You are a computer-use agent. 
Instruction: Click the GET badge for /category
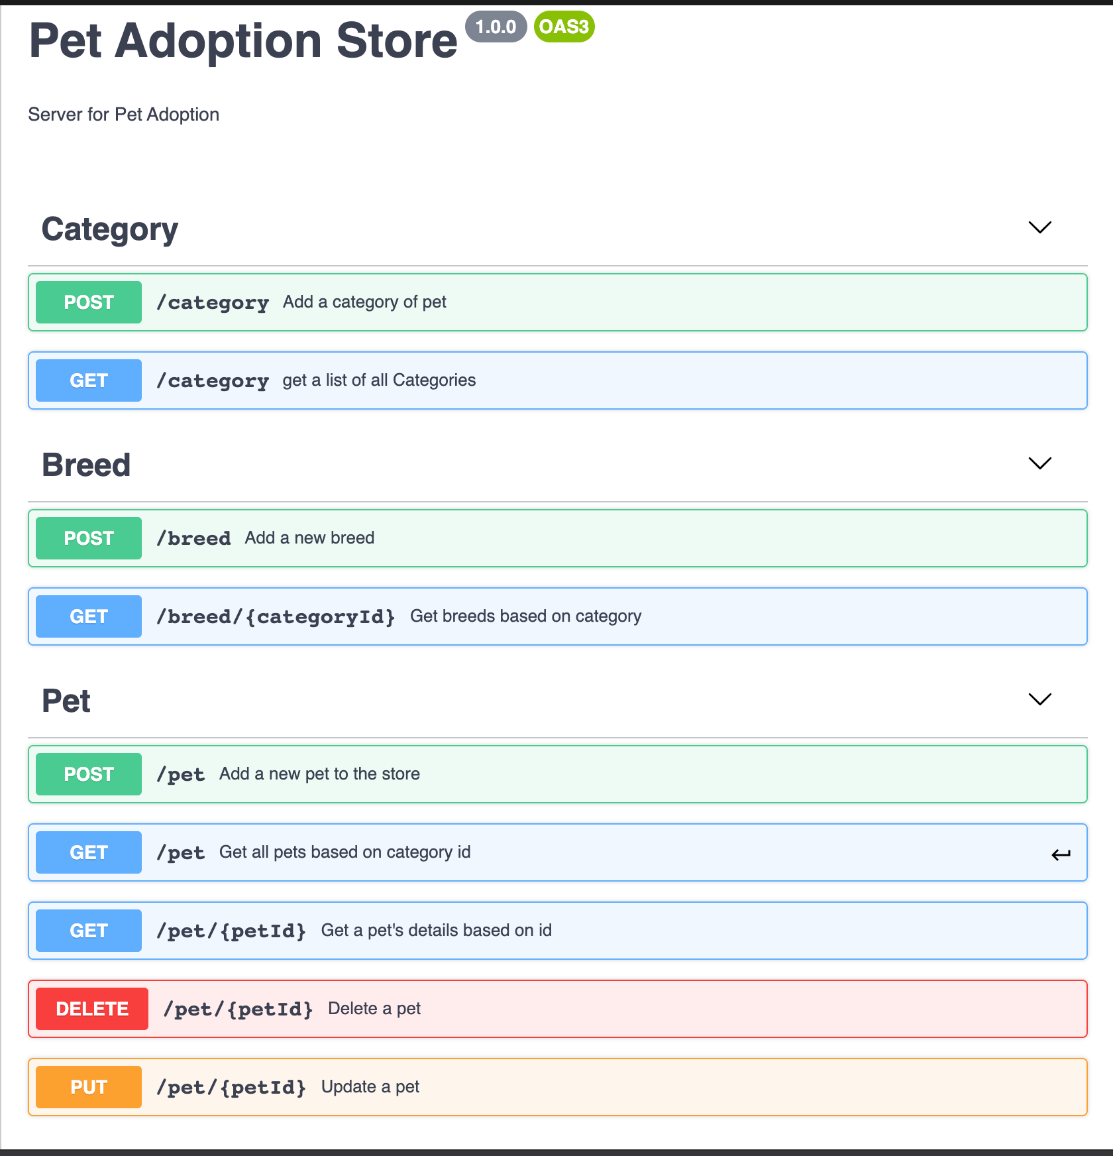(89, 380)
